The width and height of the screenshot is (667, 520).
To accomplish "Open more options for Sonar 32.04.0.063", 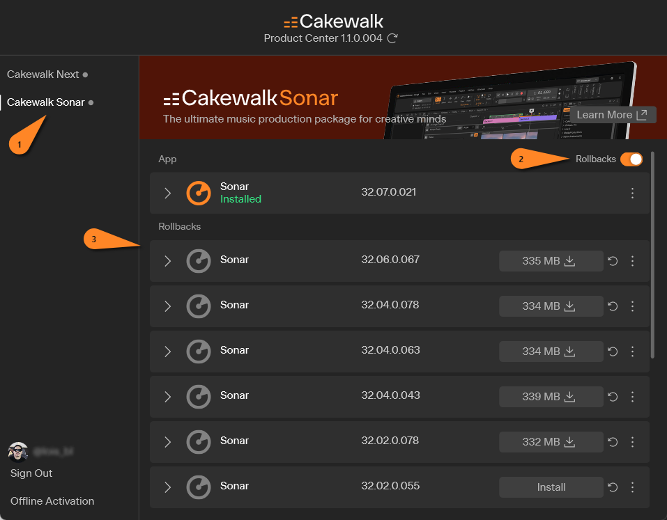I will [x=633, y=352].
